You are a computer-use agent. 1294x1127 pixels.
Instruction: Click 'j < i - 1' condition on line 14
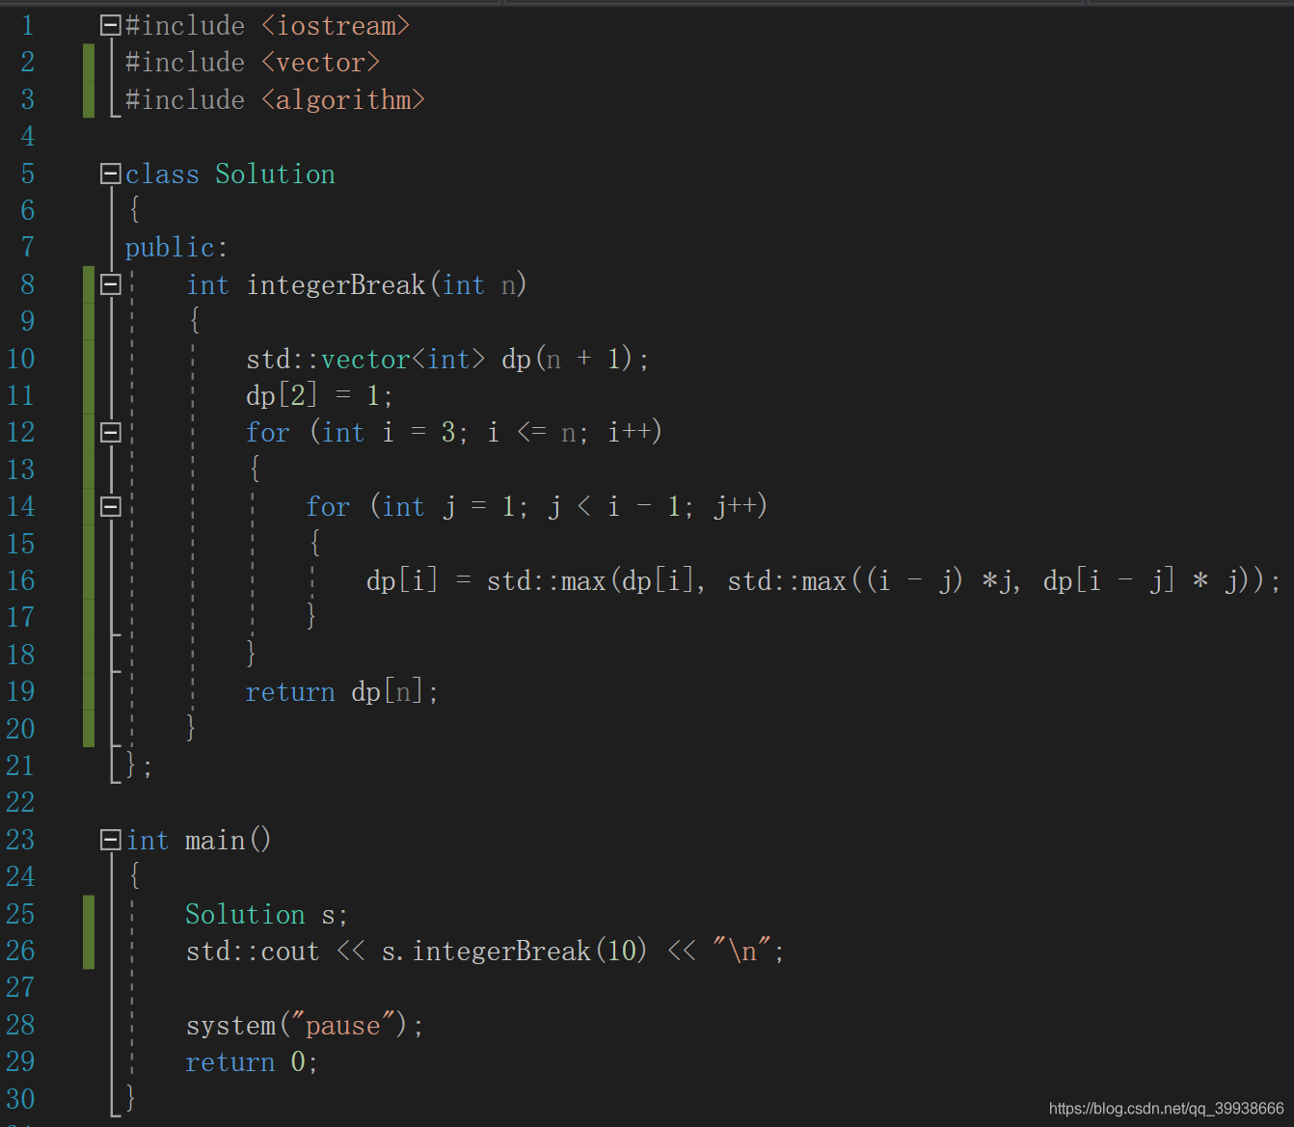614,507
